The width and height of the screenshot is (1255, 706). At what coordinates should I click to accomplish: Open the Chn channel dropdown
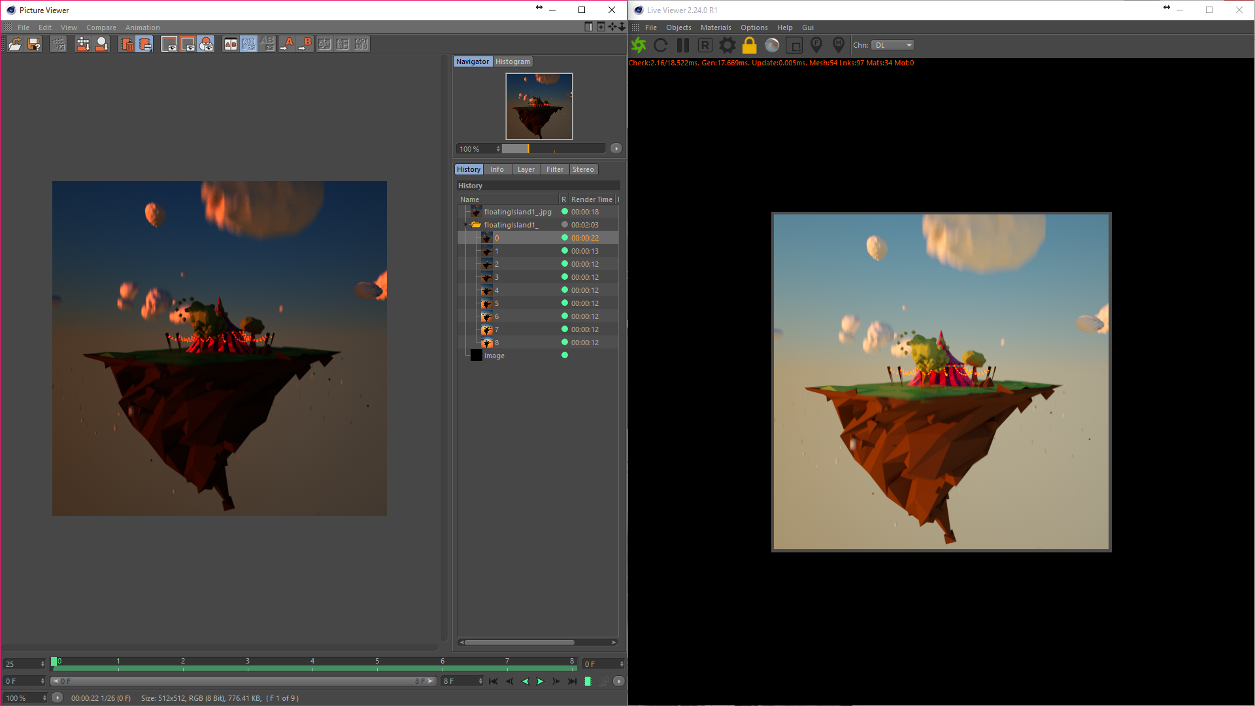point(893,45)
